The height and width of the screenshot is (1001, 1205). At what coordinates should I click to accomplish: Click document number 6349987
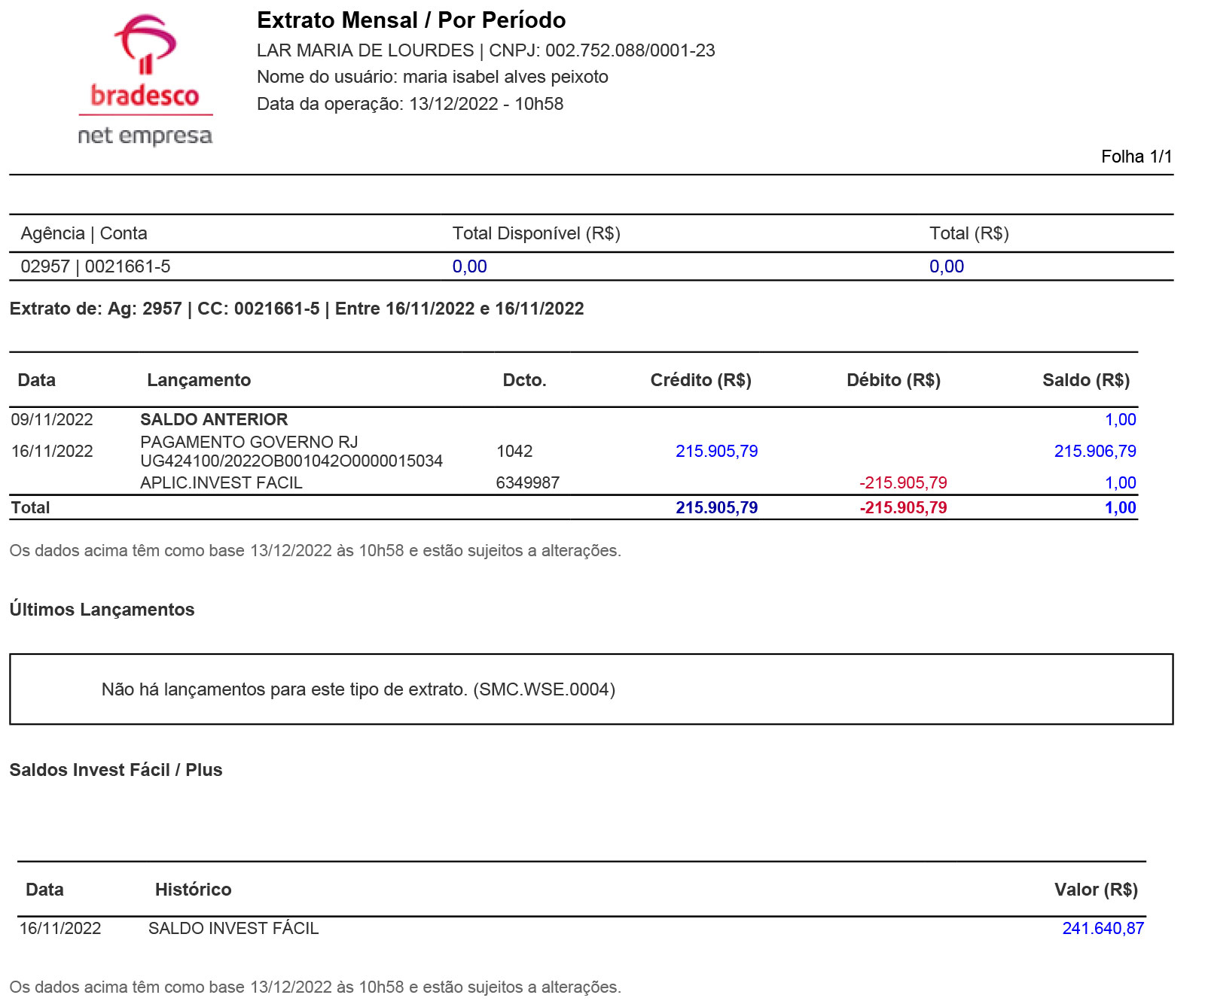[x=527, y=482]
